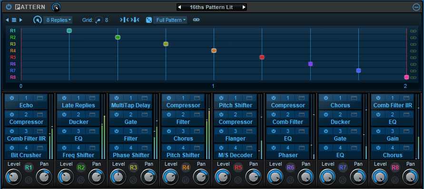The width and height of the screenshot is (424, 189).
Task: Click the Pattern module mix knob
Action: click(56, 7)
